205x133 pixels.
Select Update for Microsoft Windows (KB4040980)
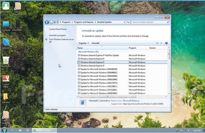pyautogui.click(x=122, y=76)
